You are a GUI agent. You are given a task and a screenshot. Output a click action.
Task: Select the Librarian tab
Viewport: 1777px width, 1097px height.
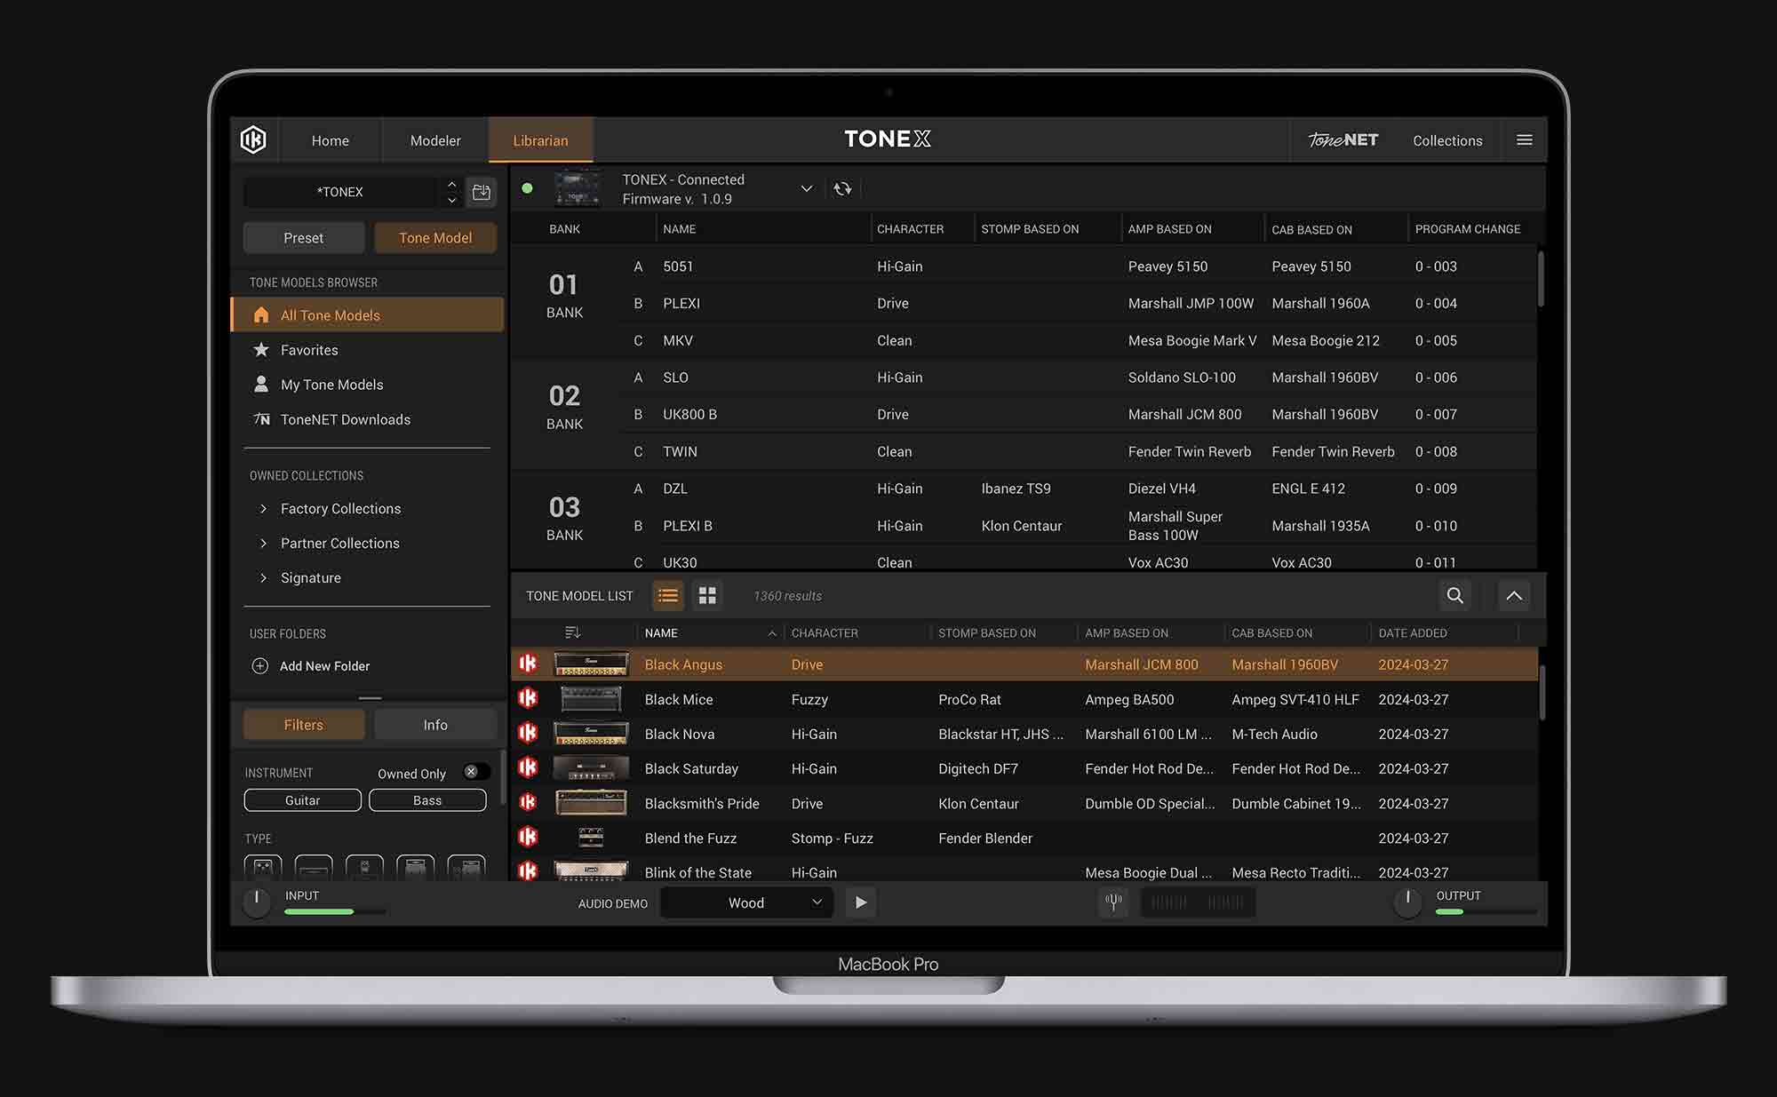coord(540,140)
